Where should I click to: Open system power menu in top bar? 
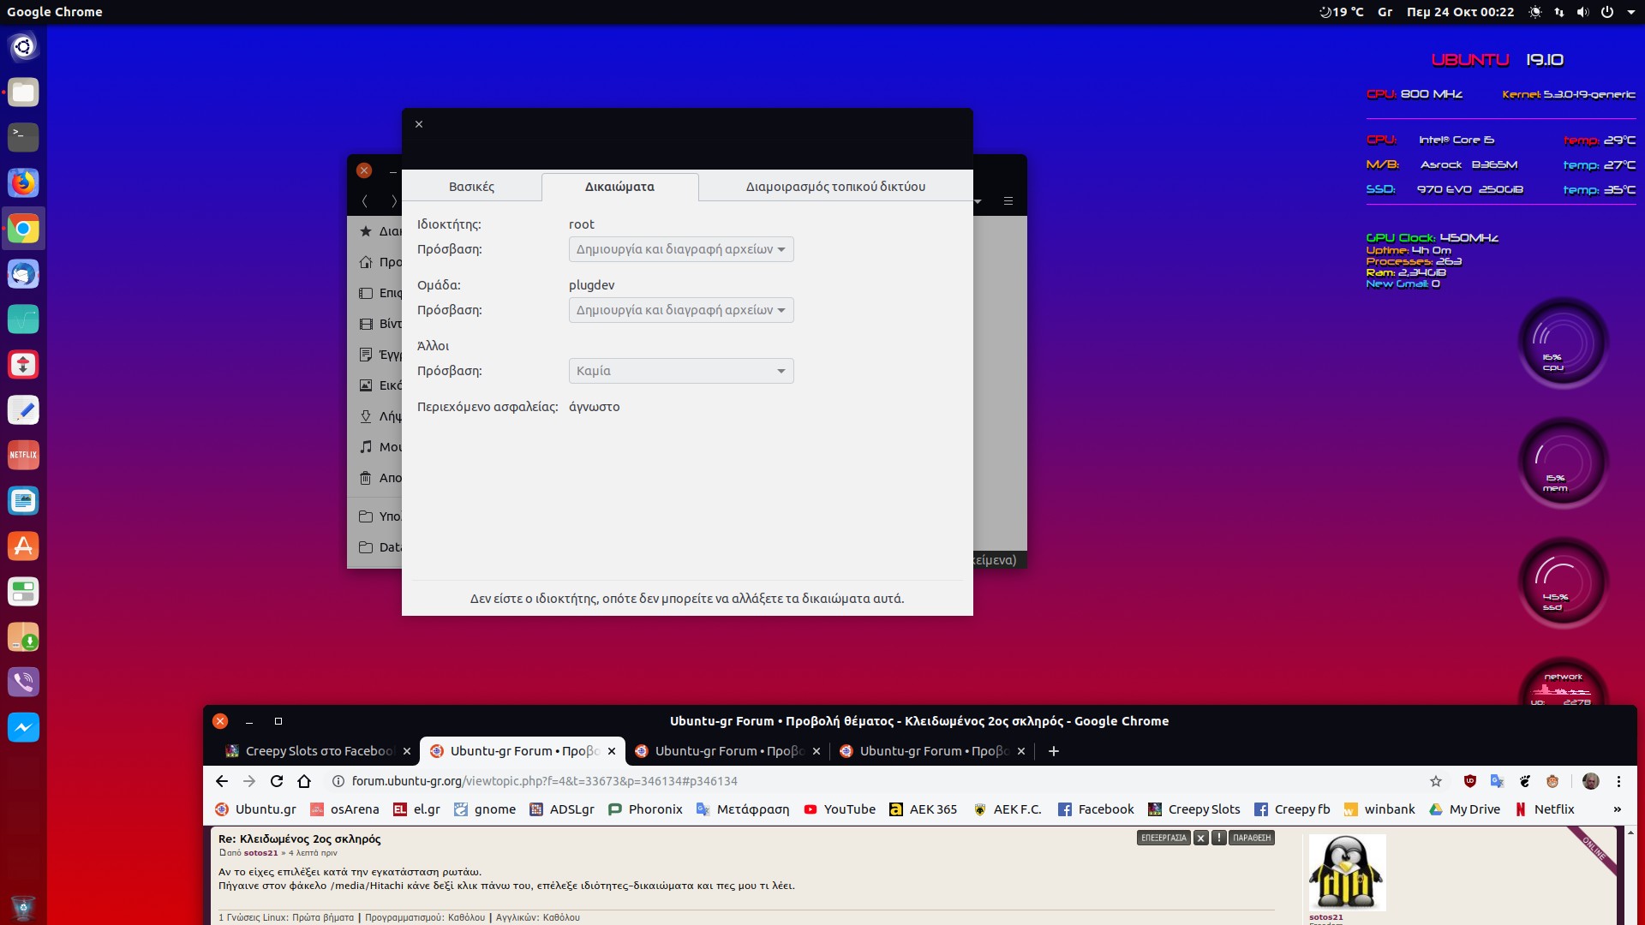coord(1607,12)
